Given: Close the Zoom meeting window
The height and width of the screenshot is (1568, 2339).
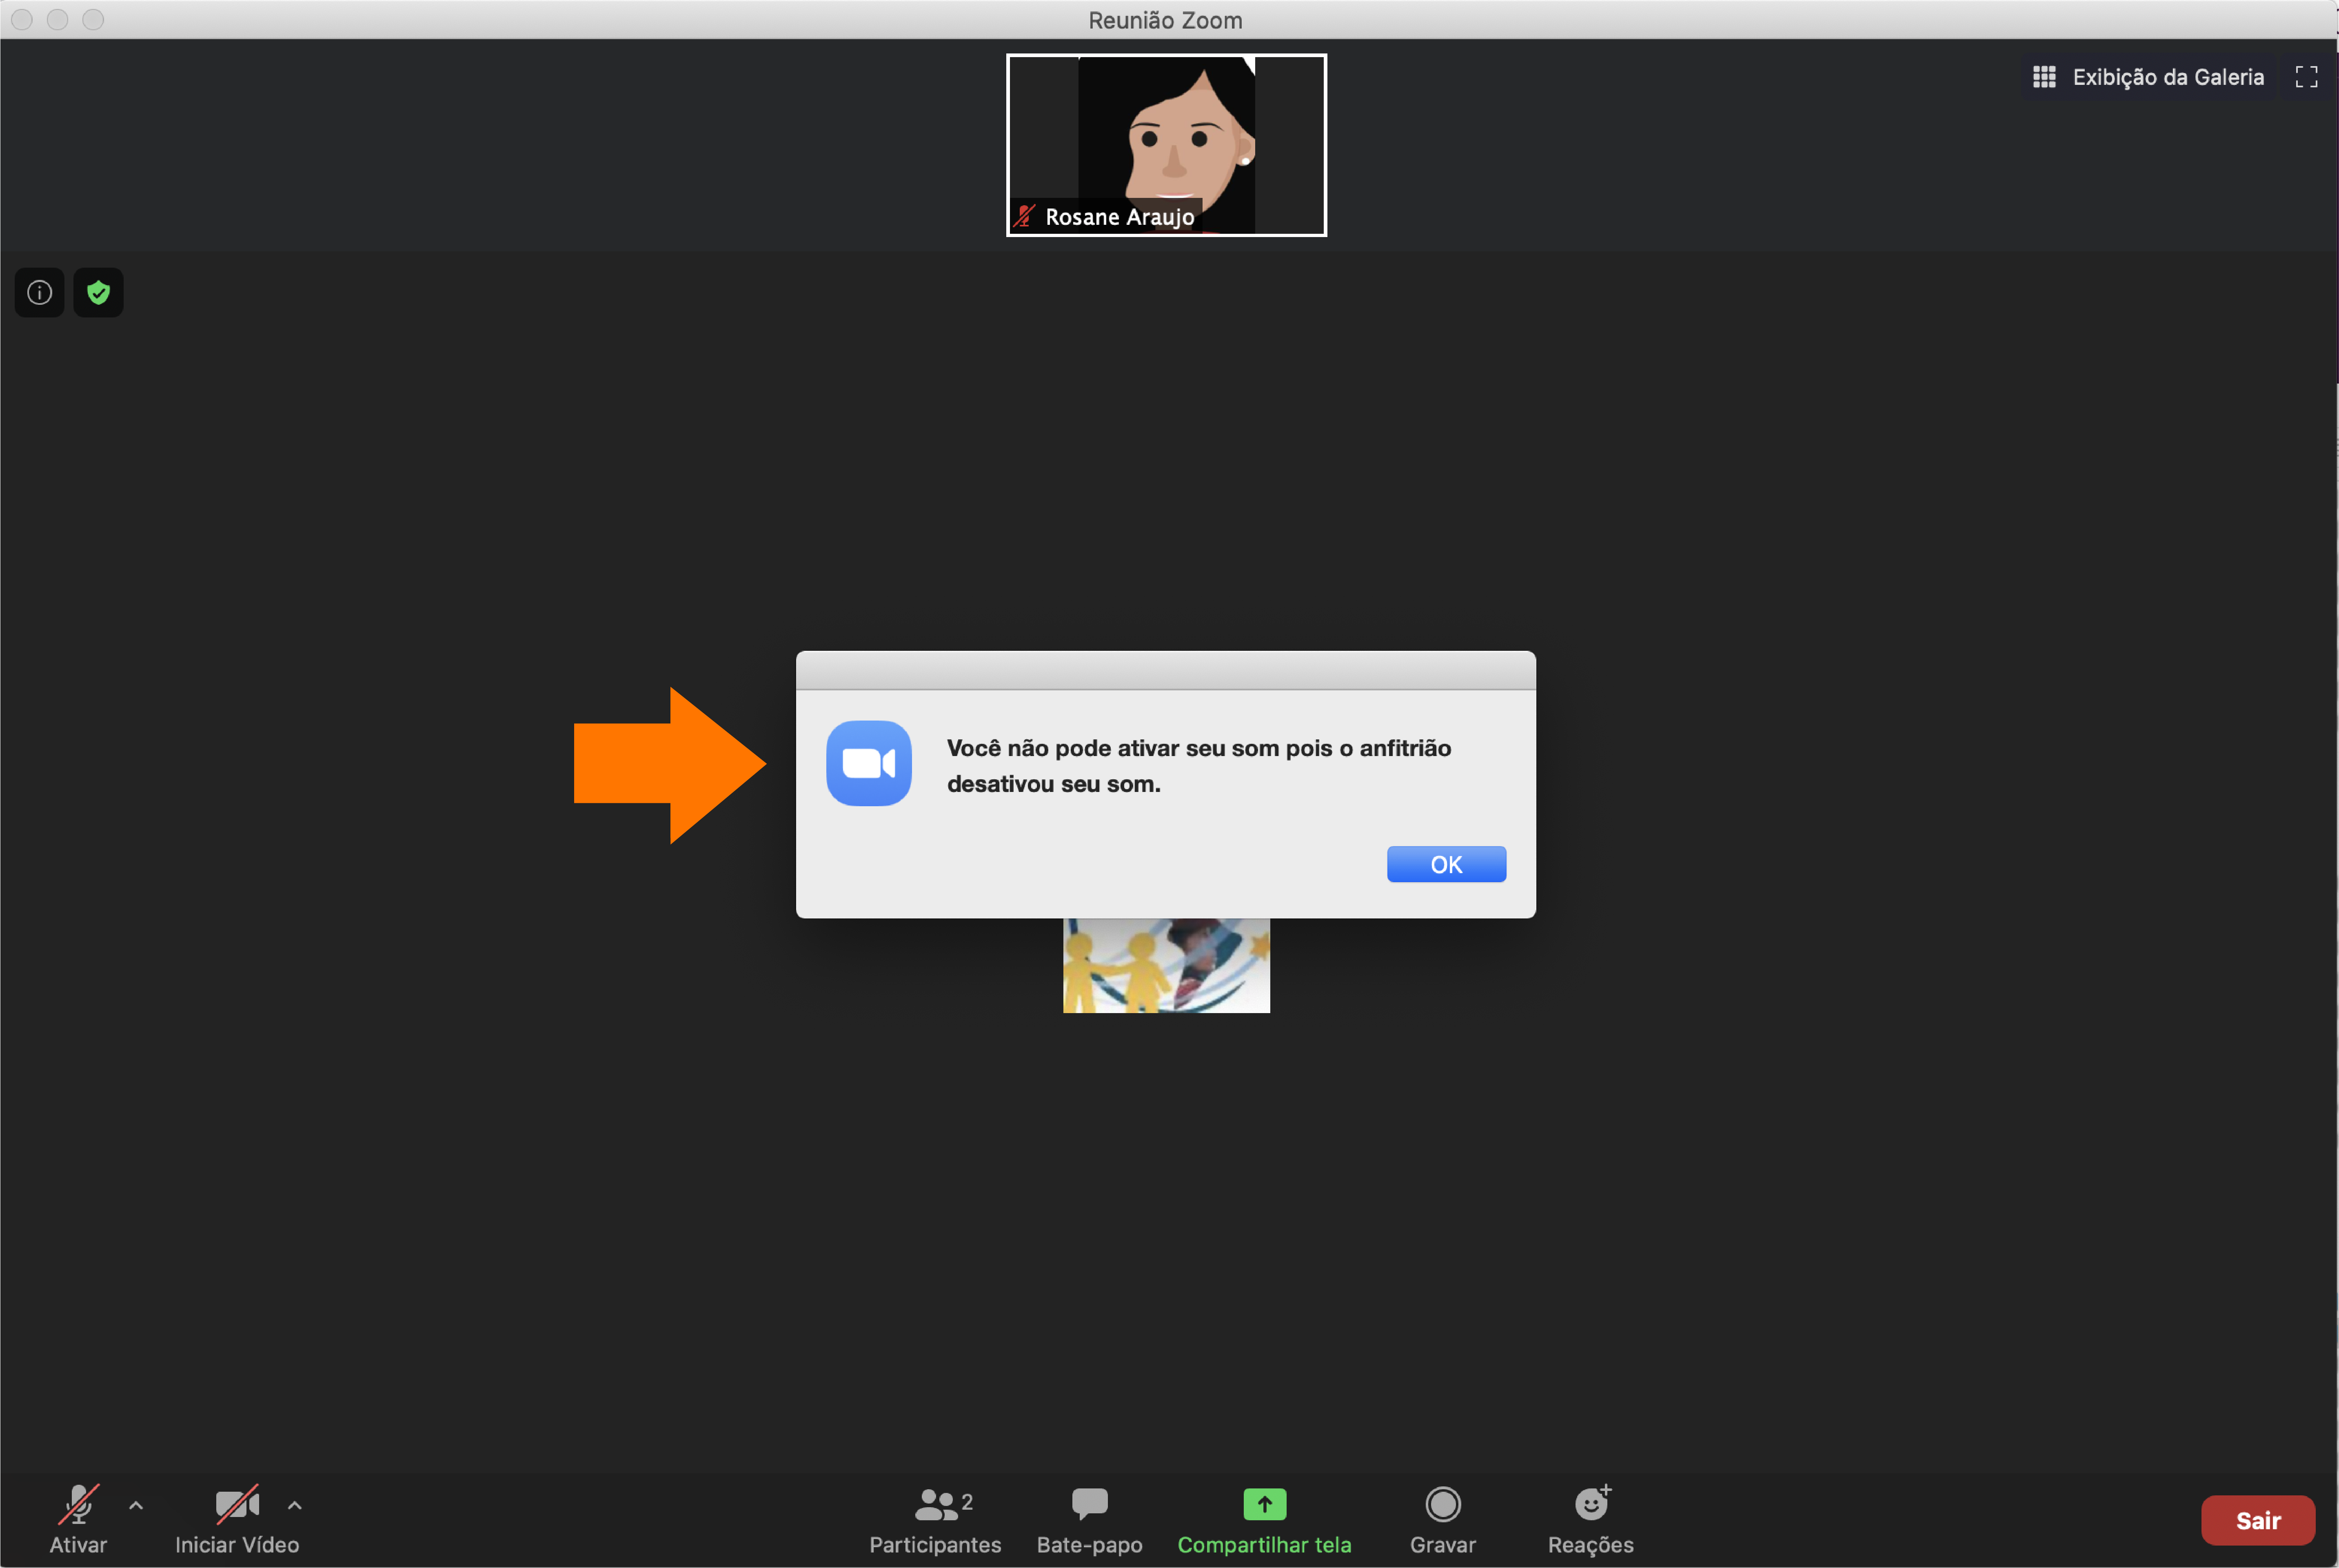Looking at the screenshot, I should click(x=22, y=19).
